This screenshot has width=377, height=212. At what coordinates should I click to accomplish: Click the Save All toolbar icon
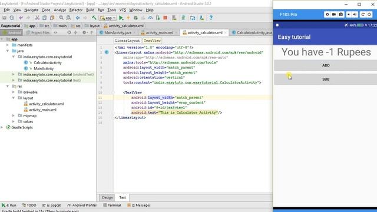pos(4,18)
